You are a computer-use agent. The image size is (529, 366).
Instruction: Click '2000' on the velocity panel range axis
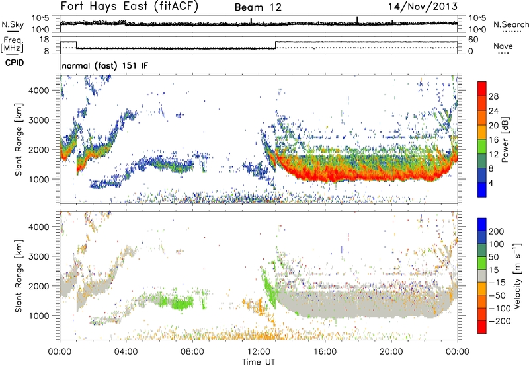pyautogui.click(x=39, y=286)
